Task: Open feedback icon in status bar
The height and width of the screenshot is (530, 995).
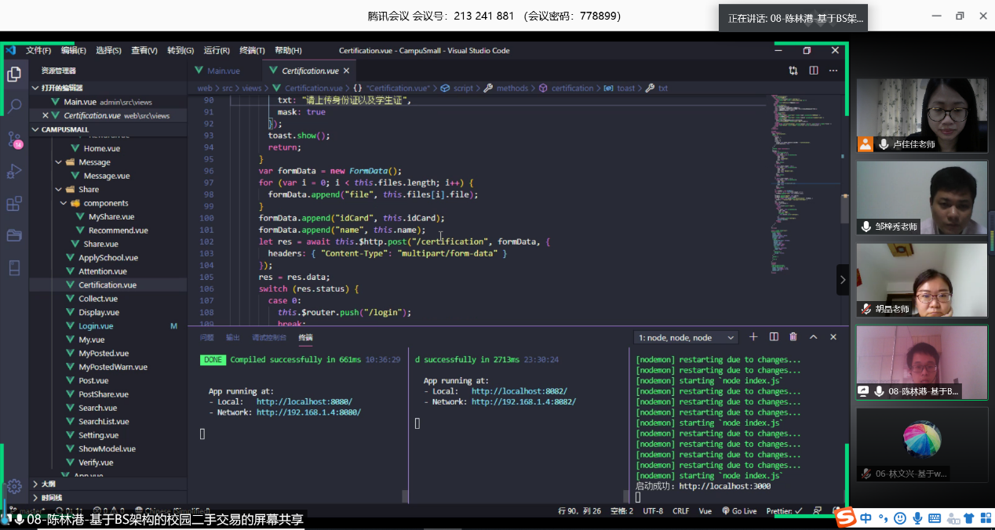Action: pyautogui.click(x=818, y=510)
